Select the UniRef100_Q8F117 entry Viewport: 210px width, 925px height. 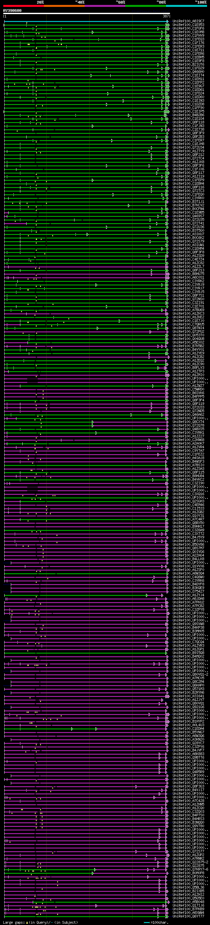[188, 173]
